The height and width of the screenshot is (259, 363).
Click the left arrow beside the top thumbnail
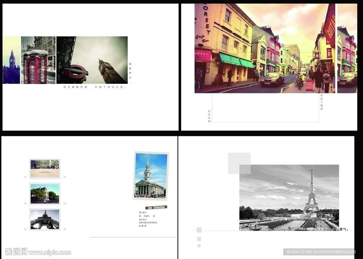click(x=25, y=177)
